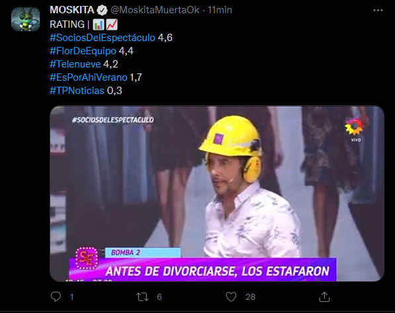Click the reply speech bubble icon

click(56, 296)
